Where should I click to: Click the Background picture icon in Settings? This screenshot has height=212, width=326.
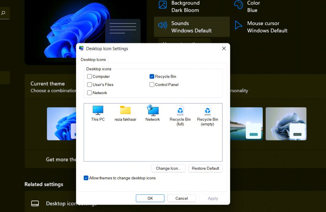[x=163, y=4]
